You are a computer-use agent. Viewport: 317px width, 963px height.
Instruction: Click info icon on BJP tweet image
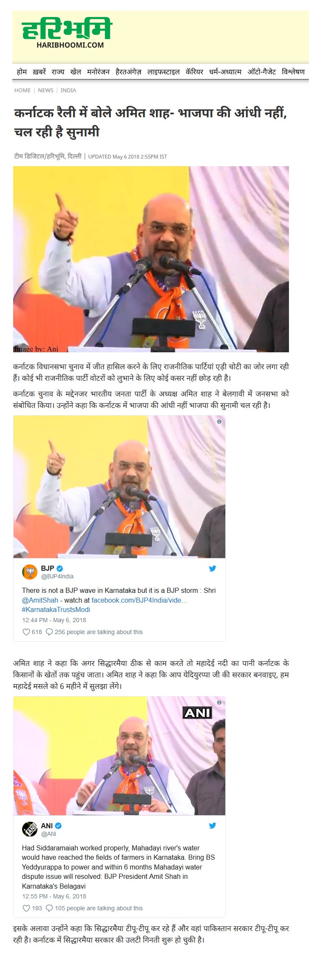(x=219, y=422)
